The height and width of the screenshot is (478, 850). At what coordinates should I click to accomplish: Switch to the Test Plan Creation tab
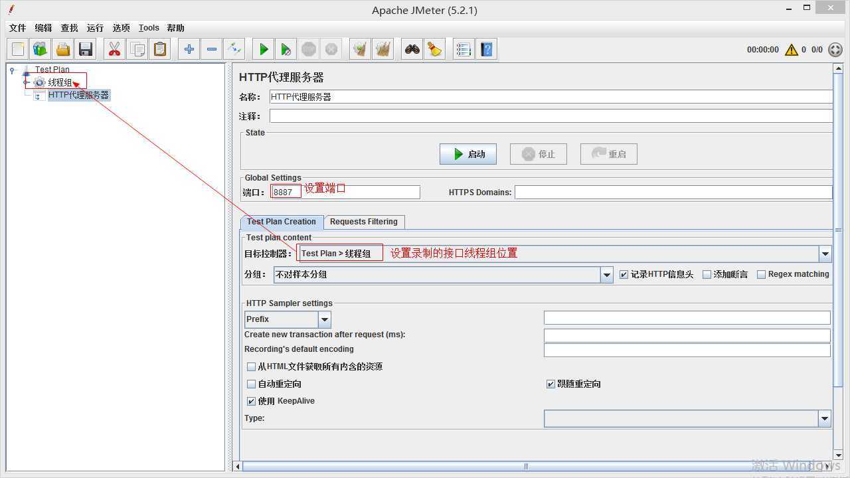[x=282, y=222]
